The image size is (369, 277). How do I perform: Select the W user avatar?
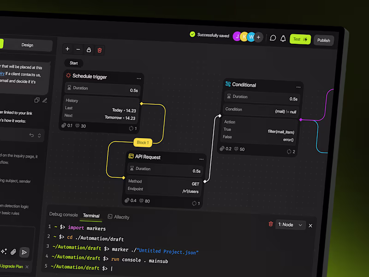(251, 37)
